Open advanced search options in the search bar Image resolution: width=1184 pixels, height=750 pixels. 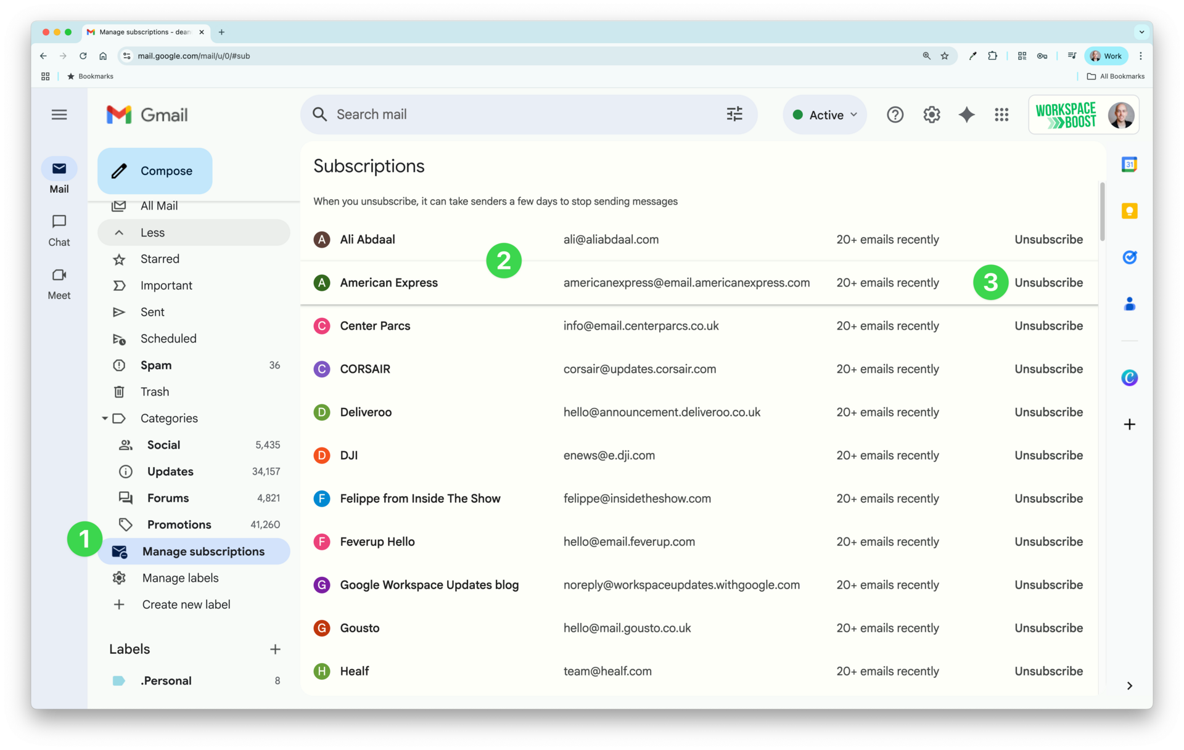click(734, 114)
